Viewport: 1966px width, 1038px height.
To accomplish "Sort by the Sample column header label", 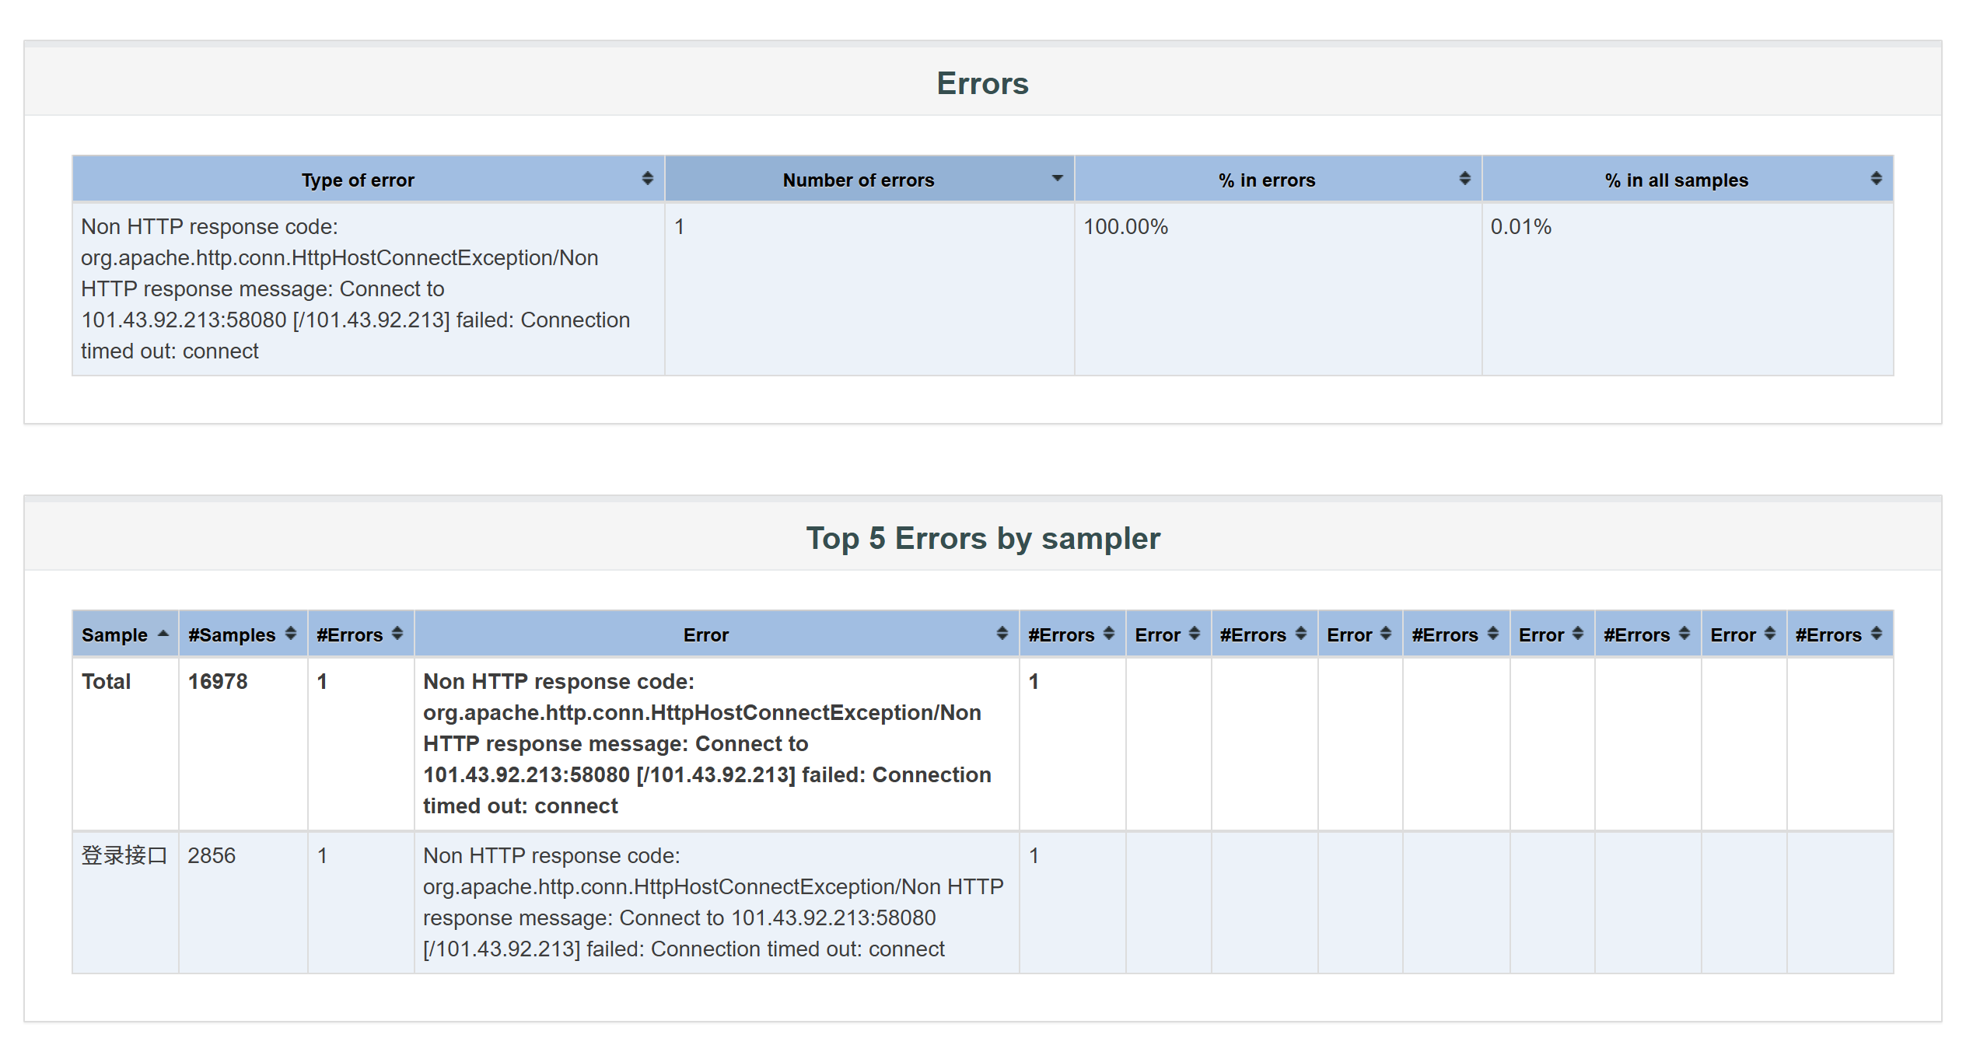I will pyautogui.click(x=114, y=635).
